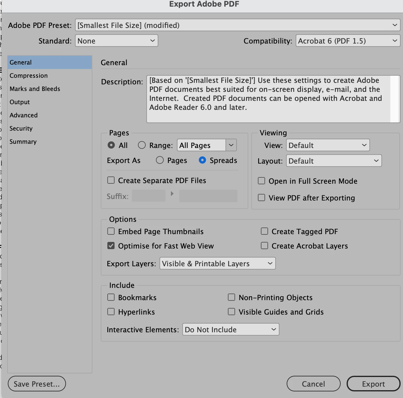
Task: Enable Create Separate PDF Files checkbox
Action: [111, 180]
